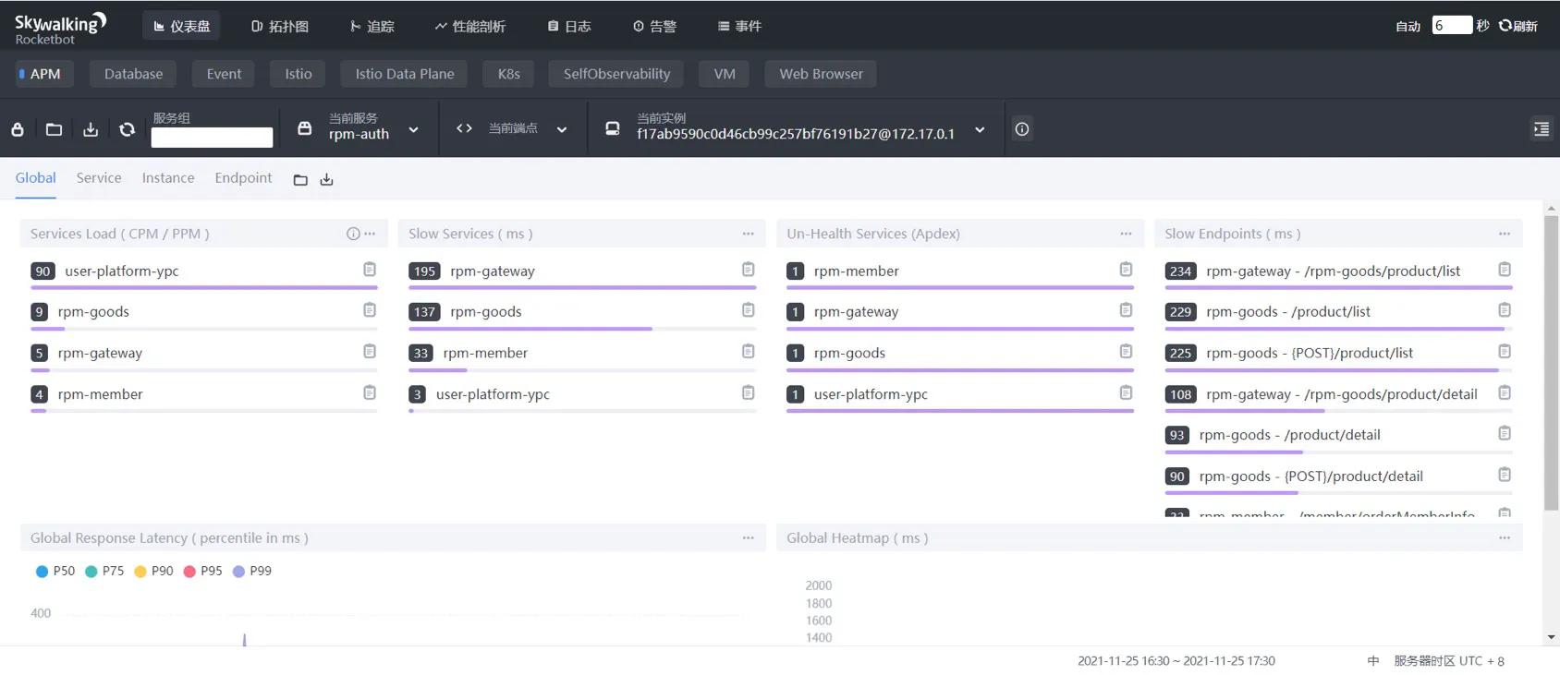Copy the user-platform-ypc name in Services Load

coord(370,270)
